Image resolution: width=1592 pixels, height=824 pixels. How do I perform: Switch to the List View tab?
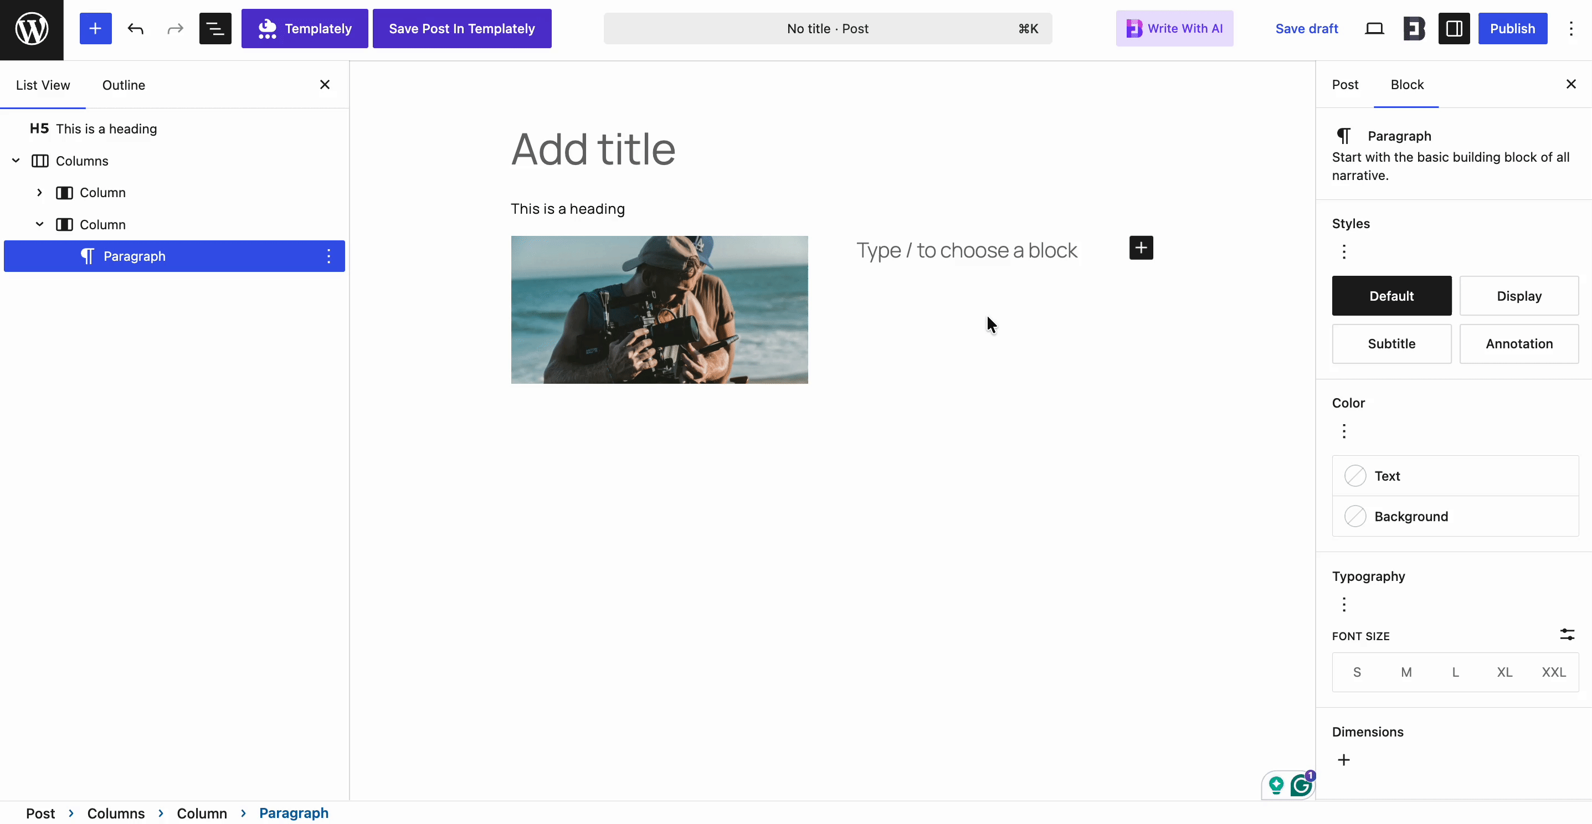(43, 85)
